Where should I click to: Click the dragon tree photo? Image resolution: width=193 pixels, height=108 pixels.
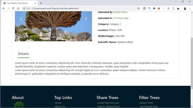pos(53,26)
